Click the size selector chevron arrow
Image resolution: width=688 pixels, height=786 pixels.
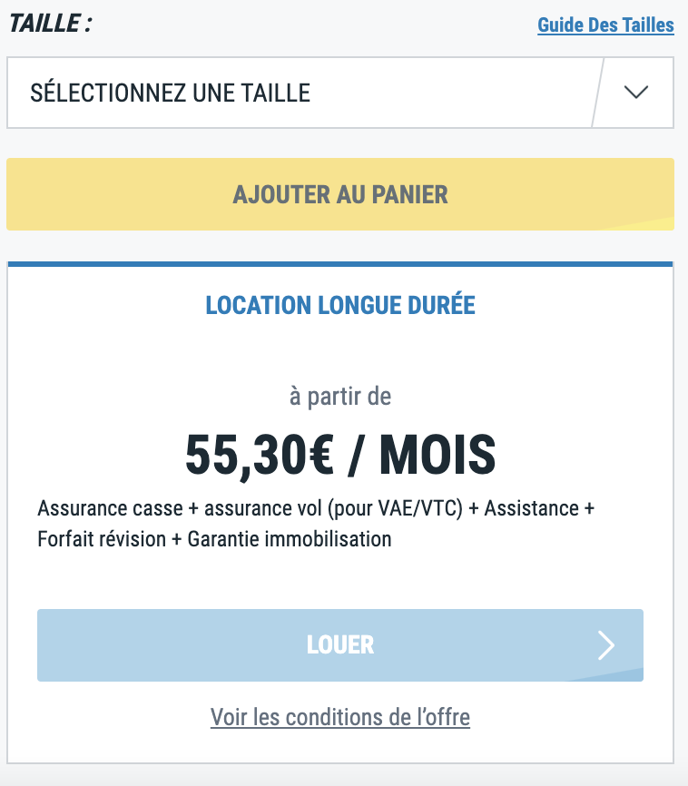(637, 93)
